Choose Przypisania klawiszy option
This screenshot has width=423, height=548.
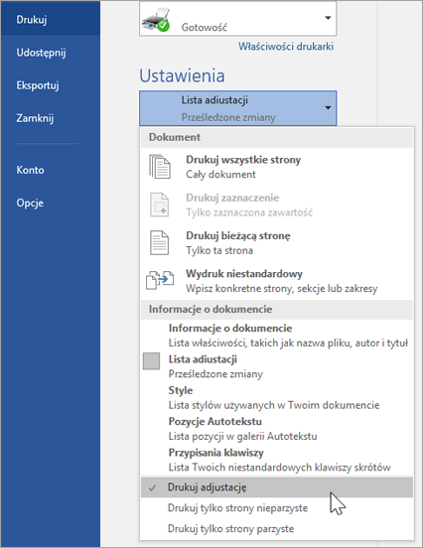tap(276, 460)
